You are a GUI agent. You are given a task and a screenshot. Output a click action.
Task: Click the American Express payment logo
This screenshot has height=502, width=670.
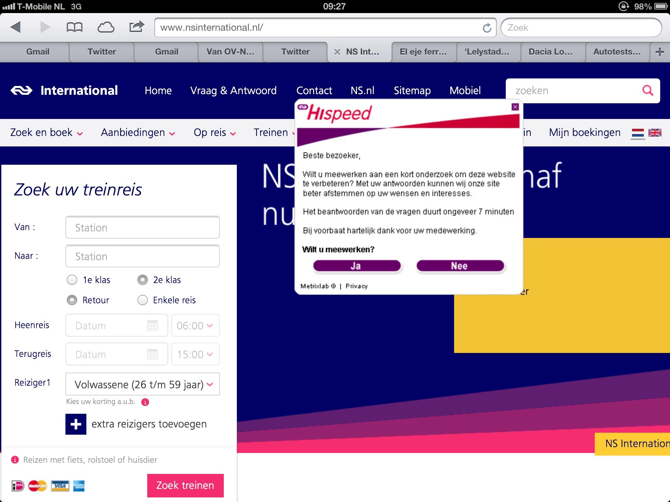point(79,486)
